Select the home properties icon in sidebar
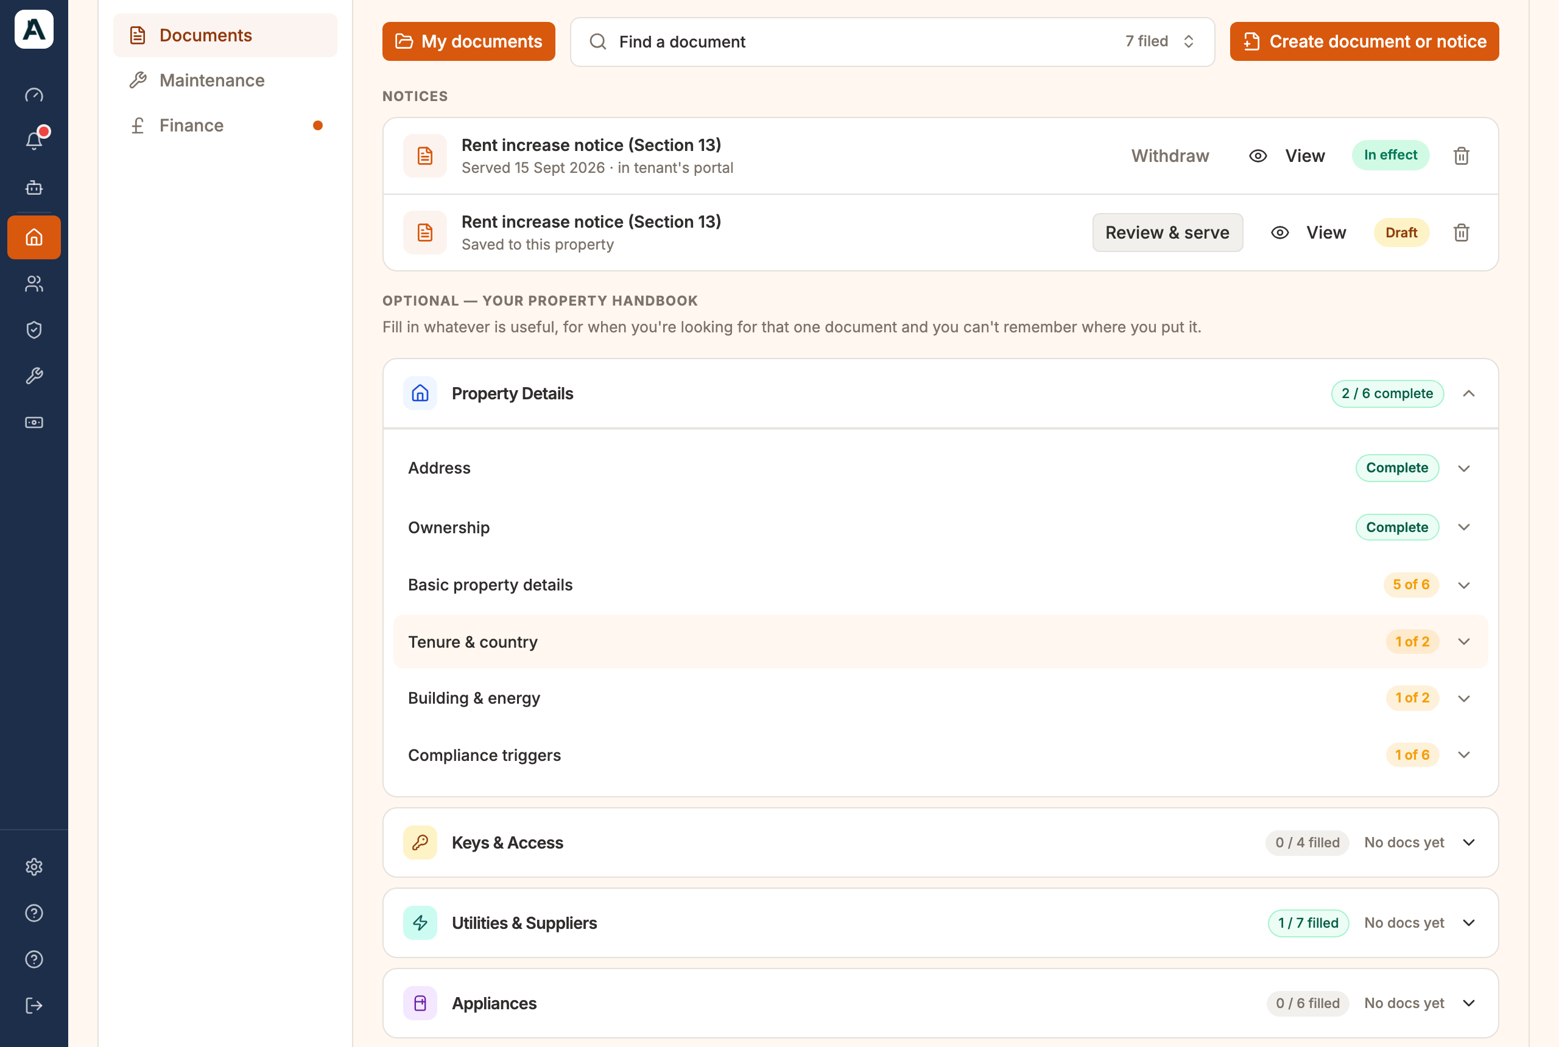The height and width of the screenshot is (1047, 1559). point(34,237)
